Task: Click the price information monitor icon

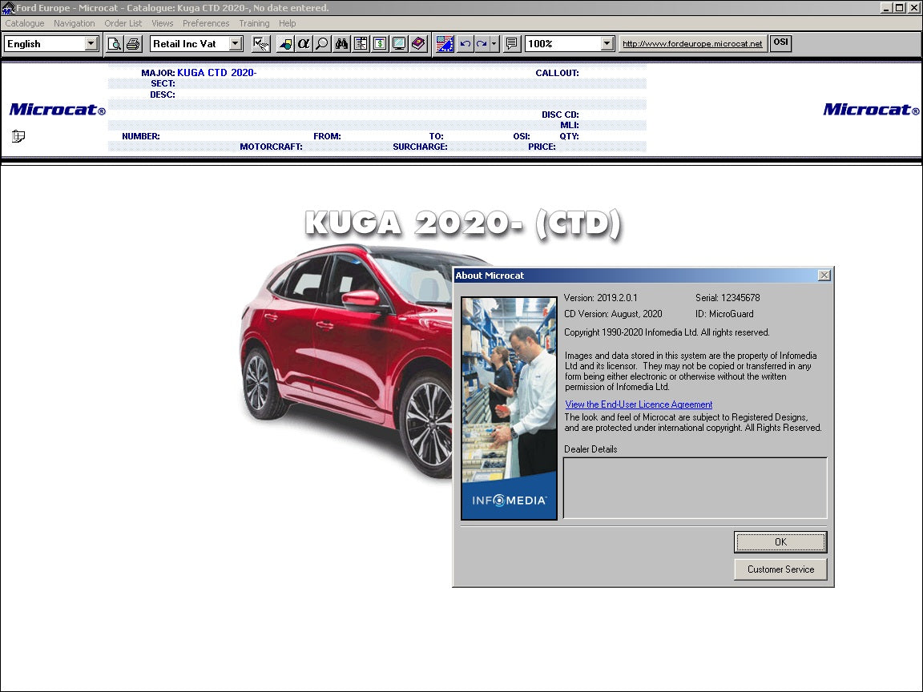Action: coord(380,43)
